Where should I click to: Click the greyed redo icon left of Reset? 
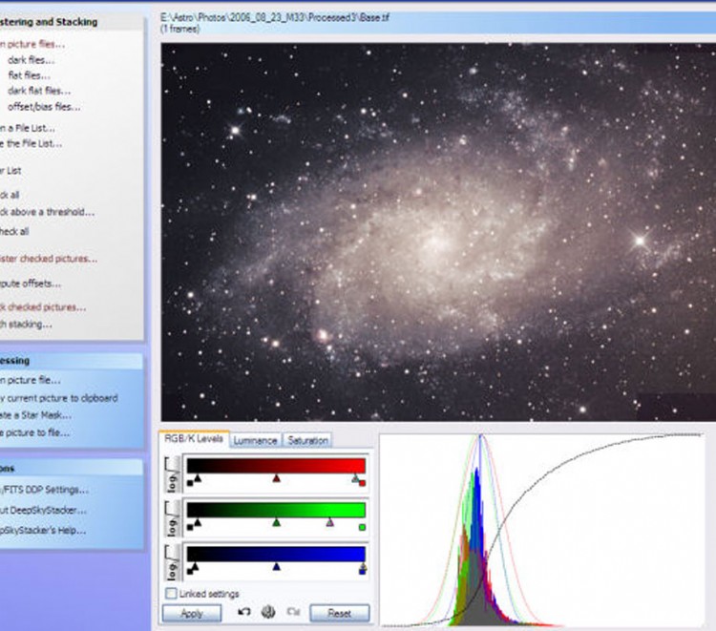293,611
